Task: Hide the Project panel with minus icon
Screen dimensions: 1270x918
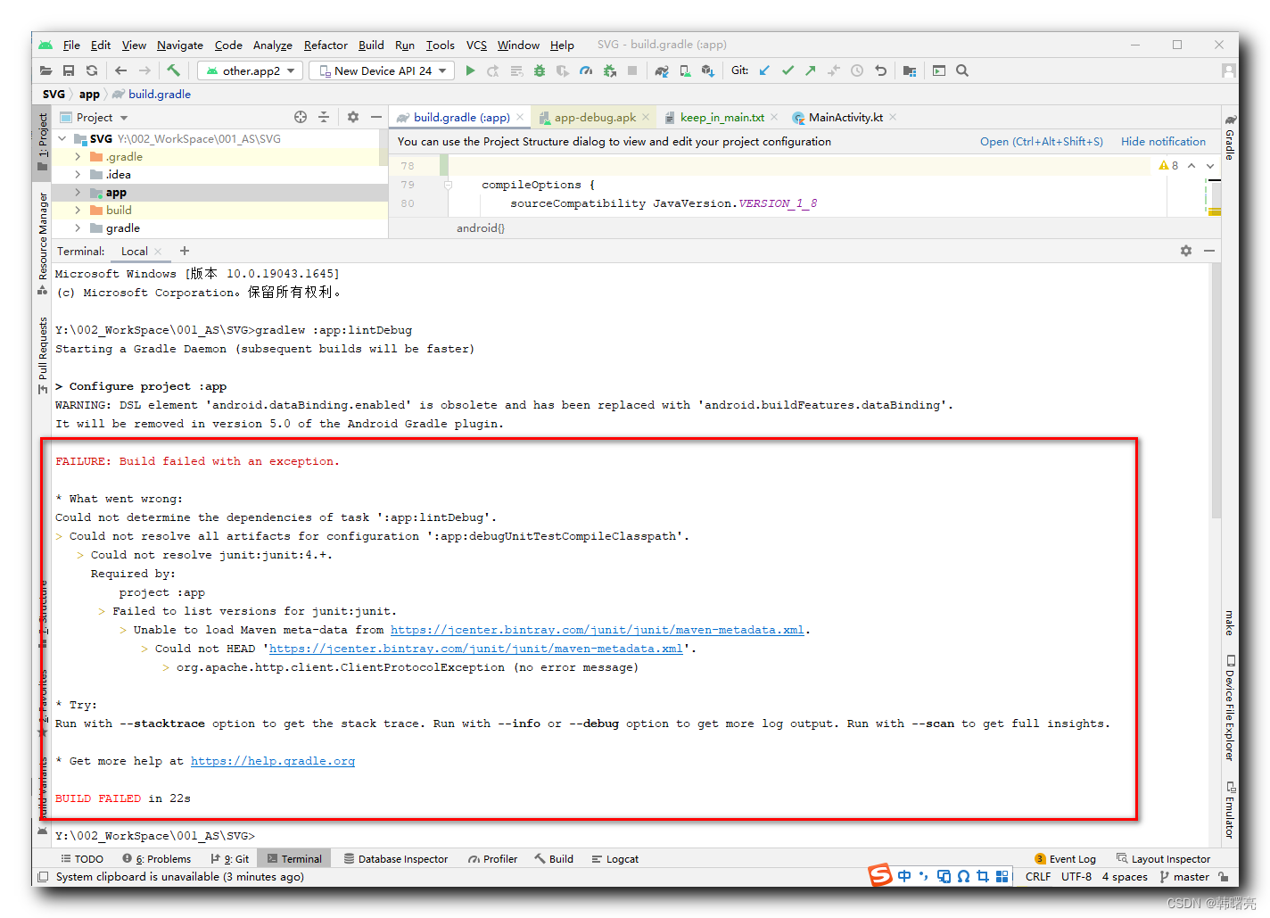Action: (x=376, y=117)
